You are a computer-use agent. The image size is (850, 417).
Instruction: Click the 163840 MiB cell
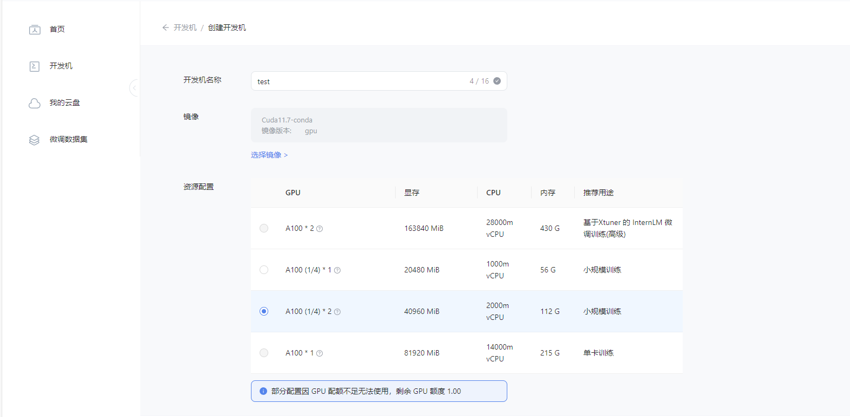pyautogui.click(x=424, y=228)
